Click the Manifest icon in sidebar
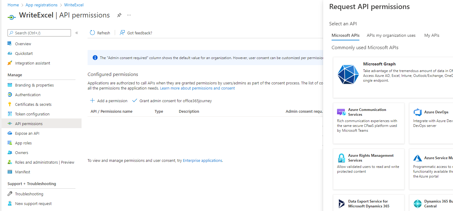The height and width of the screenshot is (211, 453). [10, 172]
